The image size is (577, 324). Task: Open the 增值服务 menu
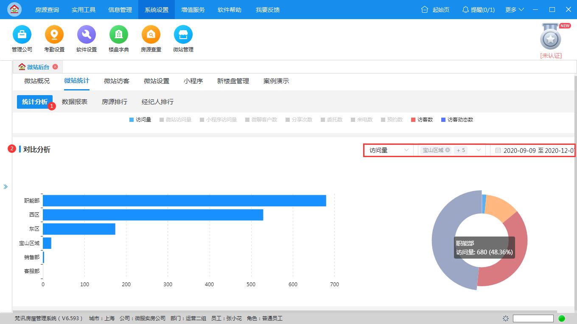(x=193, y=9)
